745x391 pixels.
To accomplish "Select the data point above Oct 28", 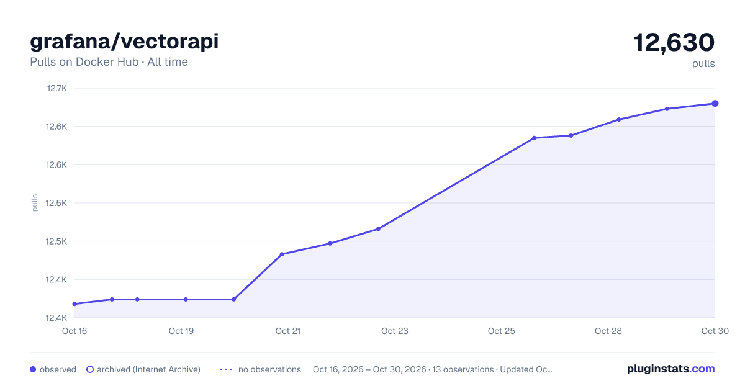I will [619, 119].
